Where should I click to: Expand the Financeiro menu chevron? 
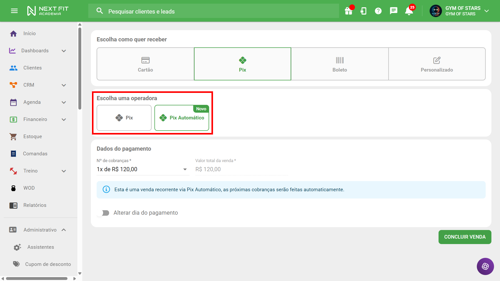(64, 119)
